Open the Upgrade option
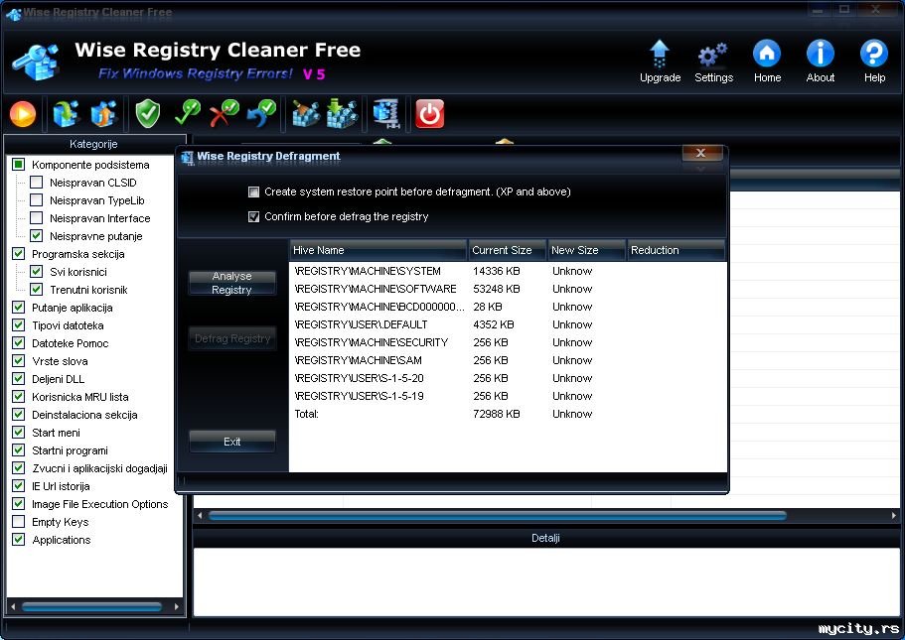905x640 pixels. tap(660, 62)
